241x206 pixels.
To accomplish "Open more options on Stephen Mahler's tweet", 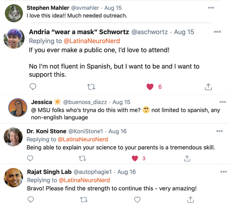I will click(211, 8).
